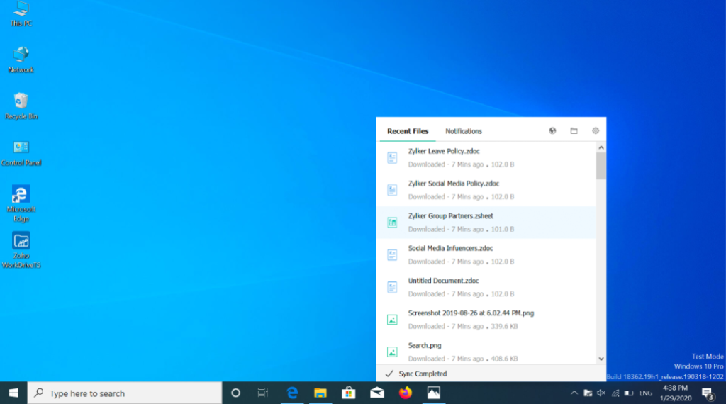The image size is (726, 404).
Task: Toggle the muted volume icon in tray
Action: 601,393
